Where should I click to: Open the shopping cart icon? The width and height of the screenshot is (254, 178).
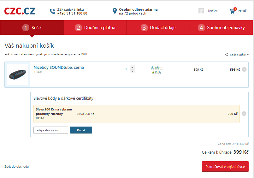(x=232, y=11)
